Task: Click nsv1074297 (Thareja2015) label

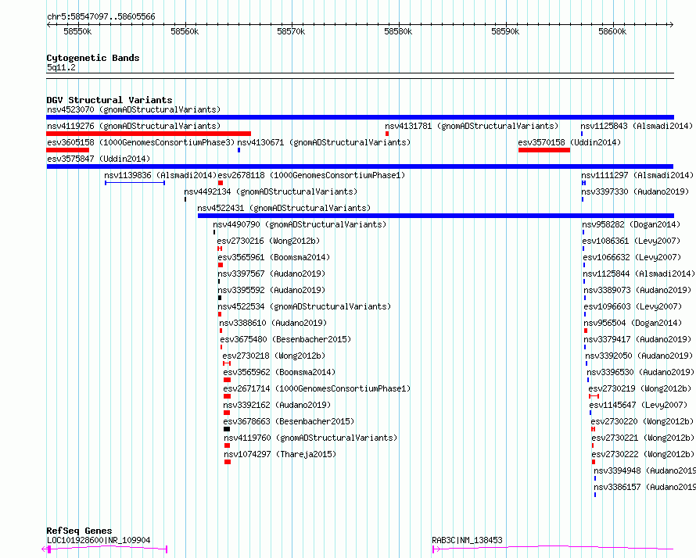Action: click(x=280, y=454)
